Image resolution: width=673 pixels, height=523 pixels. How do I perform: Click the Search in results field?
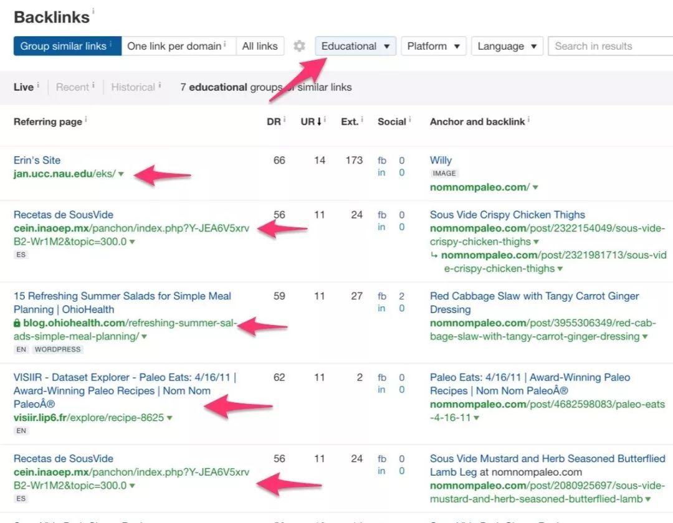(x=610, y=46)
